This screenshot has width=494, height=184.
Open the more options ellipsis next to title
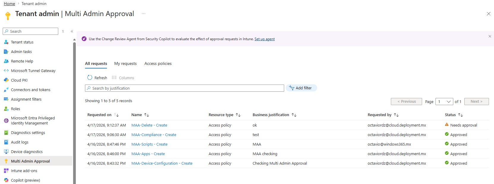pos(144,14)
